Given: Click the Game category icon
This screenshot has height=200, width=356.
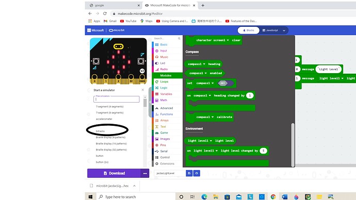Looking at the screenshot, I should pos(157,133).
